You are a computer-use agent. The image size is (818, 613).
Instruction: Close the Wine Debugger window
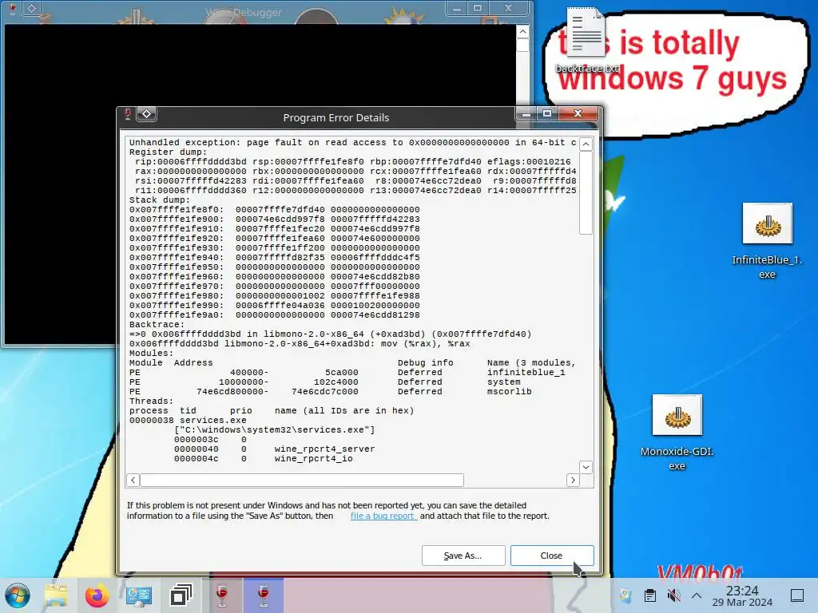coord(509,8)
